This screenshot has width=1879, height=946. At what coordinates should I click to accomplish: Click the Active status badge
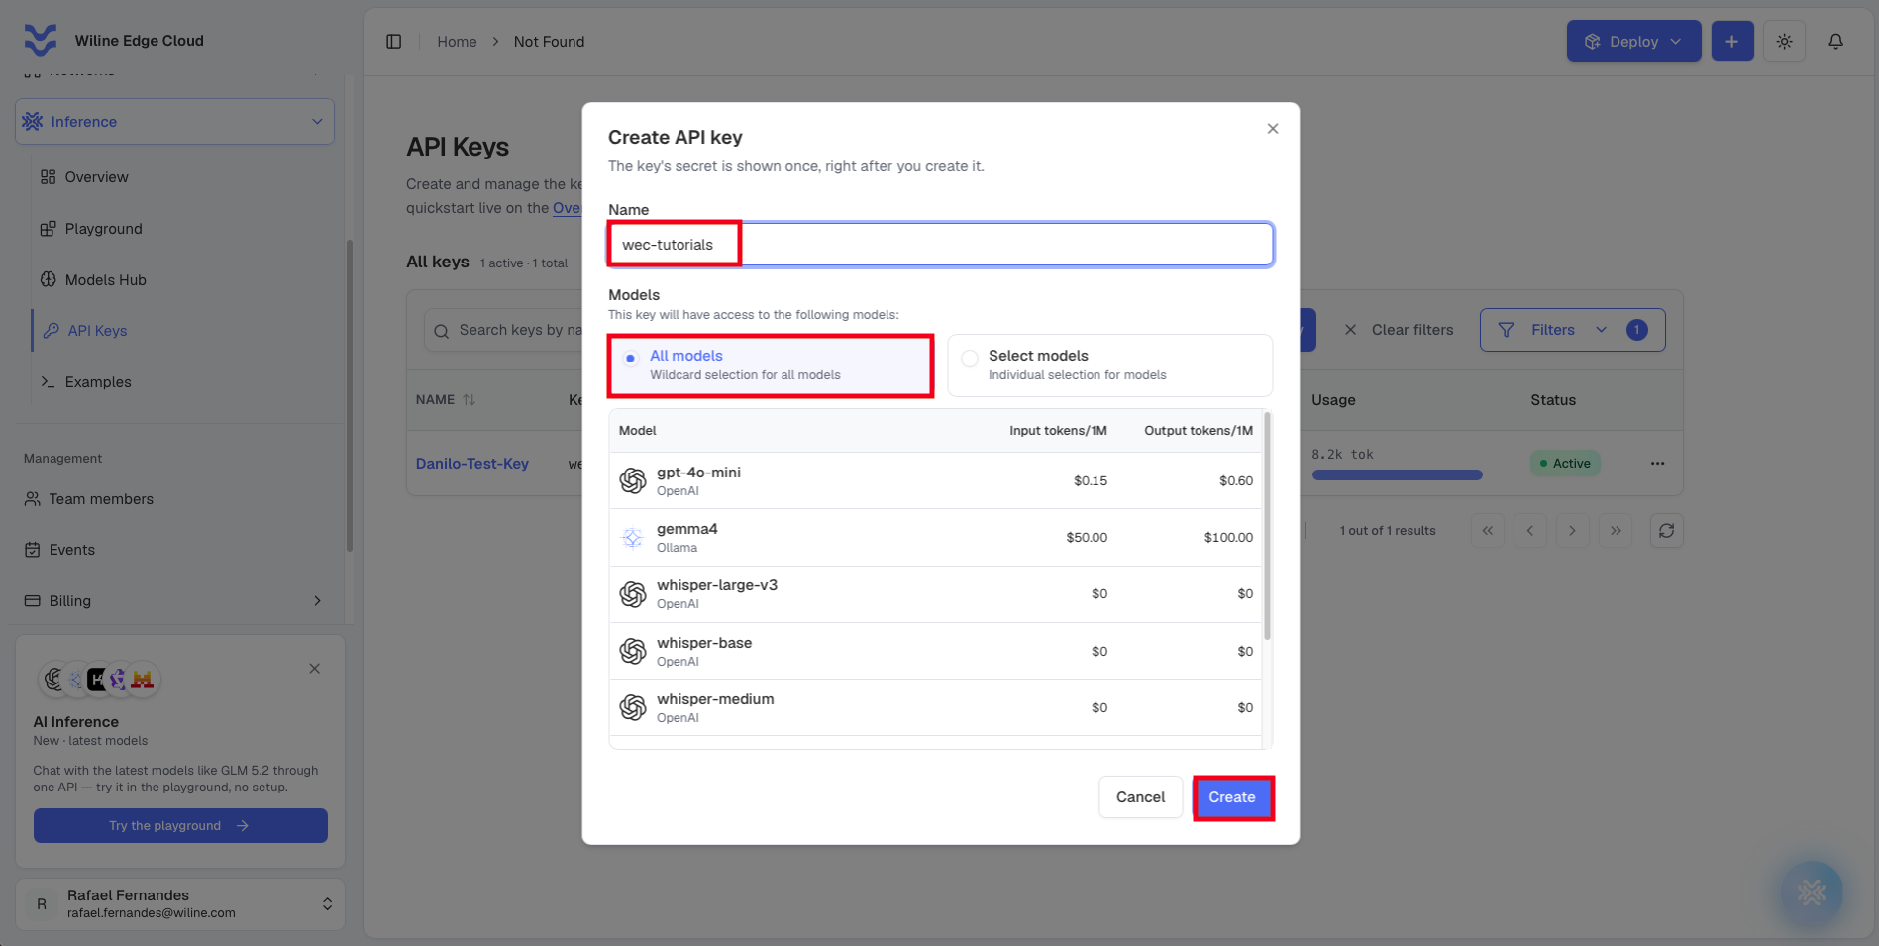[1565, 464]
